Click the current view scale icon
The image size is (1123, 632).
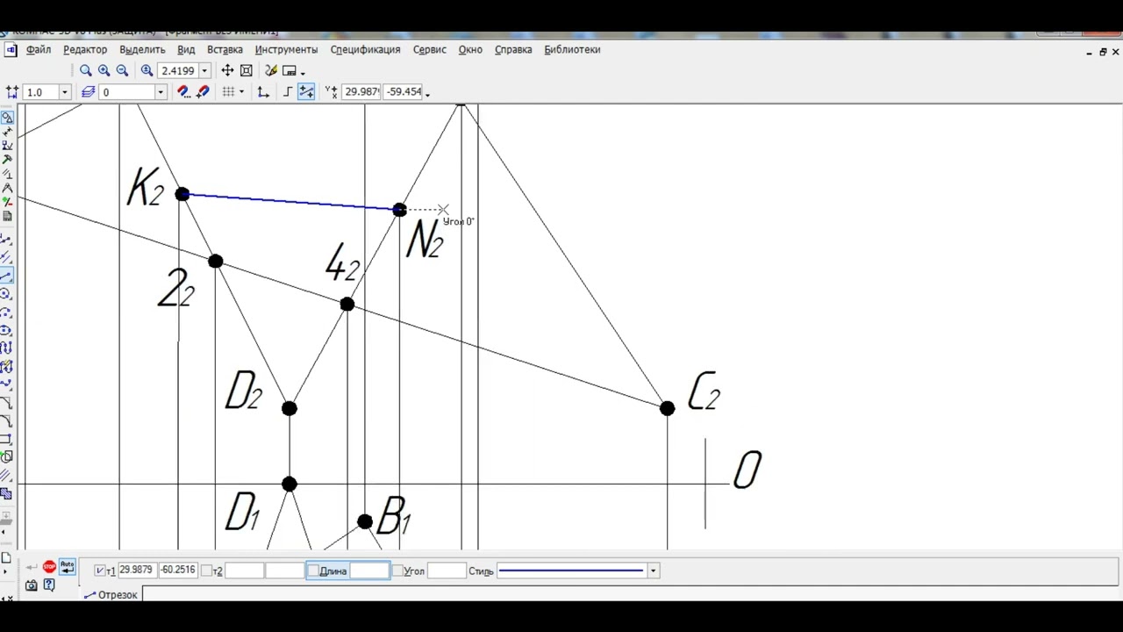[12, 92]
